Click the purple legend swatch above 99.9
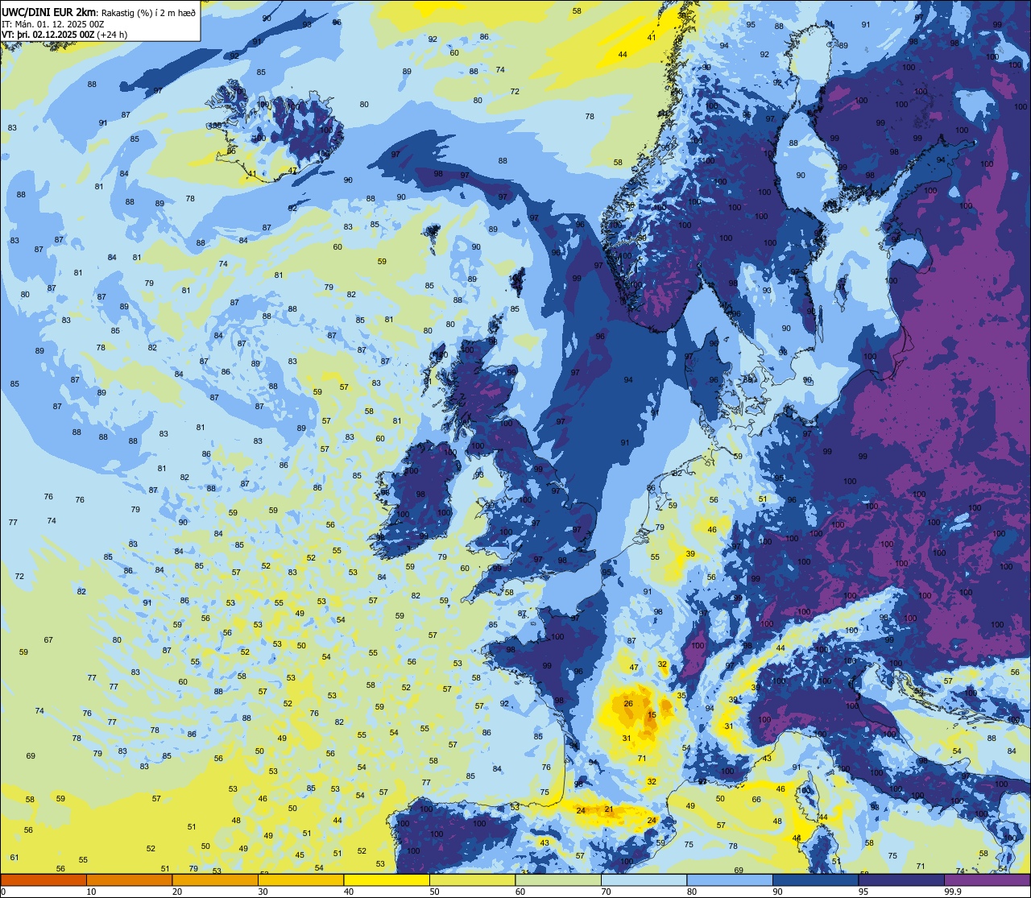Screen dimensions: 1031x898 click(x=987, y=879)
